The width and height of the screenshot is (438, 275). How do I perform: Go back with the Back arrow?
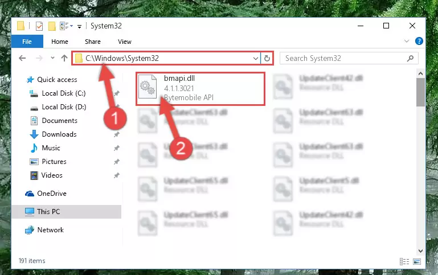[x=22, y=58]
